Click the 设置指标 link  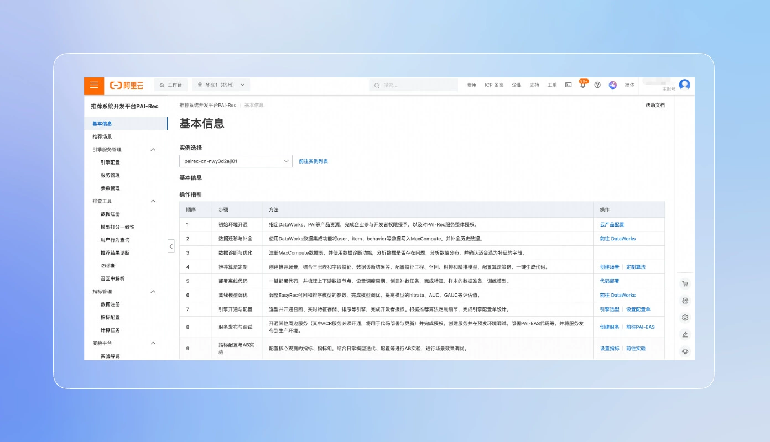pyautogui.click(x=610, y=349)
